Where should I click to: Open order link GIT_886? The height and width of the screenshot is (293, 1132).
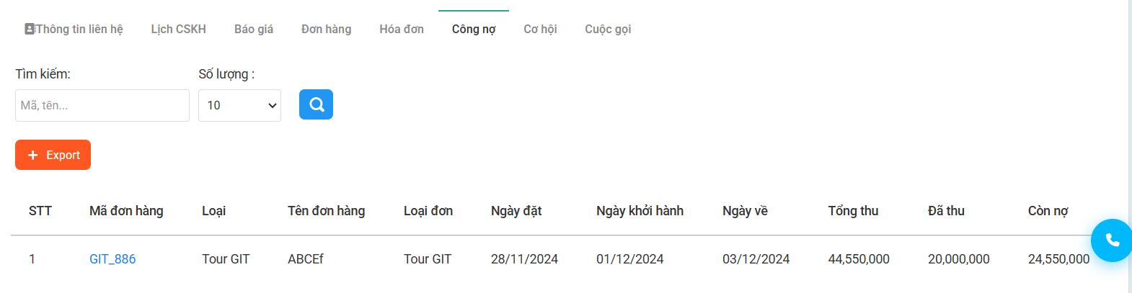(x=112, y=259)
